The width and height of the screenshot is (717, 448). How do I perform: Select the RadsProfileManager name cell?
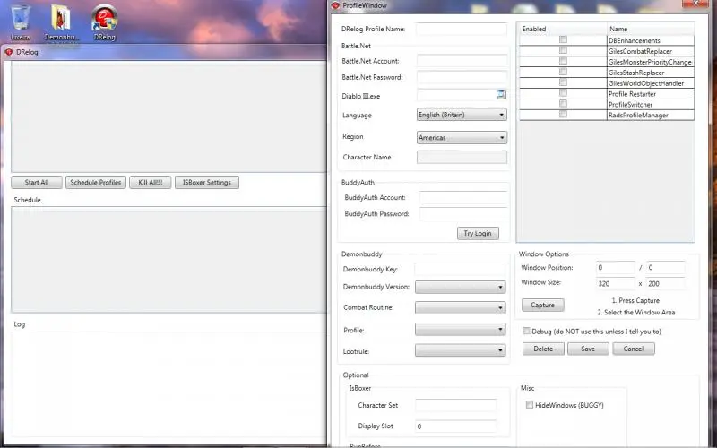tap(651, 116)
